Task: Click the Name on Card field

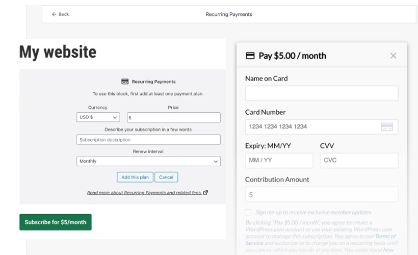Action: pyautogui.click(x=321, y=93)
